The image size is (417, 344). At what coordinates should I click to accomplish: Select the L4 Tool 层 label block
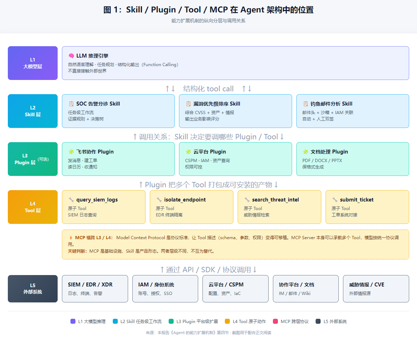pyautogui.click(x=33, y=207)
